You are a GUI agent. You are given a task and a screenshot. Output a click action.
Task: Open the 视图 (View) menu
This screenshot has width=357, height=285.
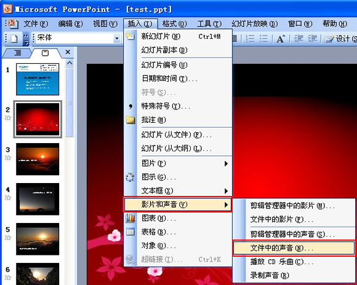(105, 23)
